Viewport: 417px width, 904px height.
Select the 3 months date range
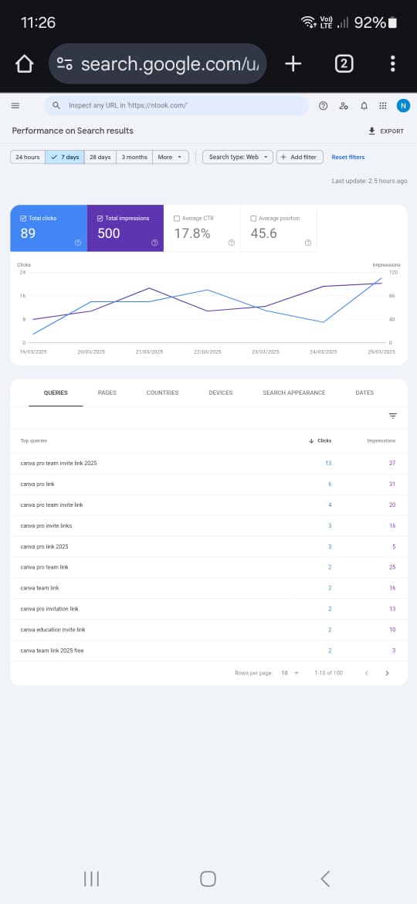click(x=134, y=157)
